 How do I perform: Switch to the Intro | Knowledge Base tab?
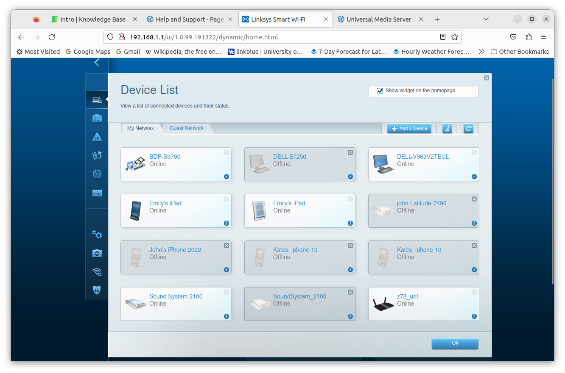click(x=93, y=19)
